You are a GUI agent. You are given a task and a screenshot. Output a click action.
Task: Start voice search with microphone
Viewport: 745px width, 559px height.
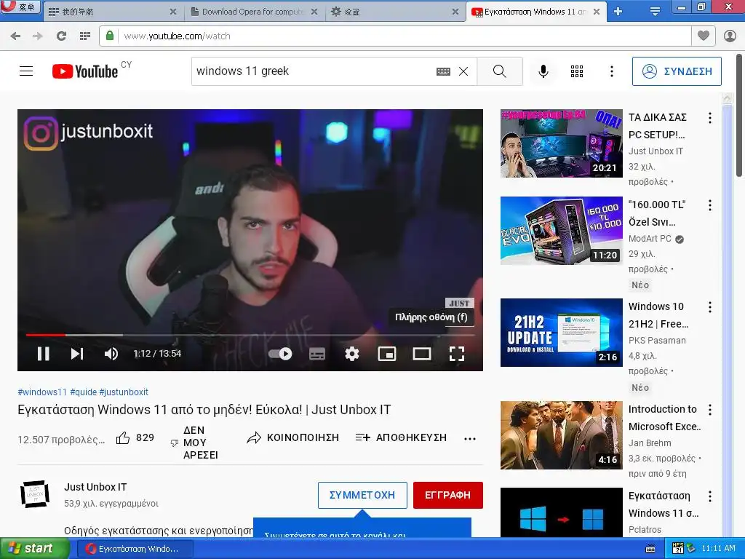click(543, 71)
